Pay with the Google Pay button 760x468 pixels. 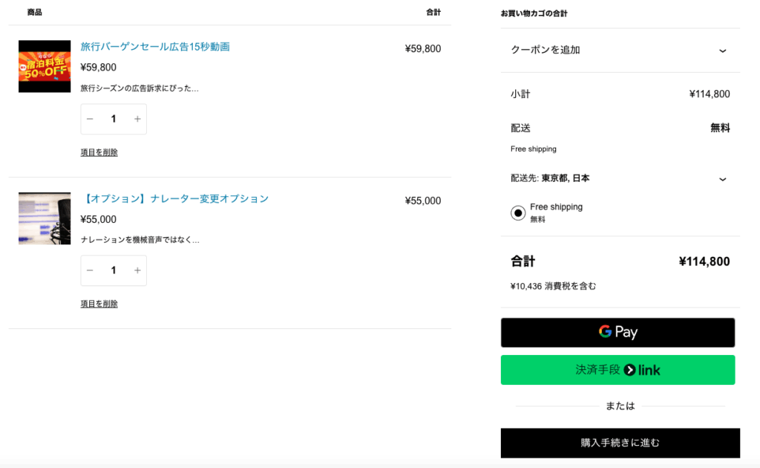(x=618, y=332)
